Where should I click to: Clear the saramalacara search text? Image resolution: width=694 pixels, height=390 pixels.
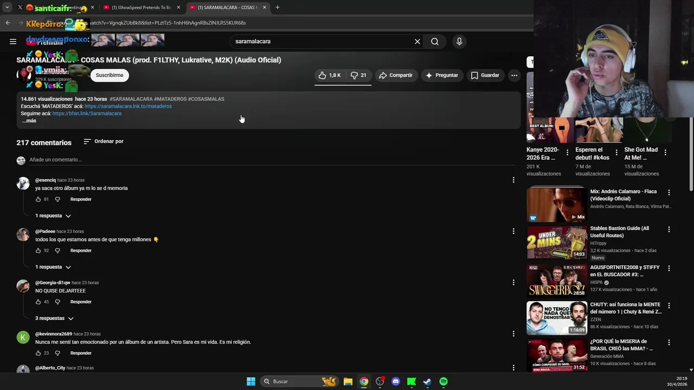point(417,41)
